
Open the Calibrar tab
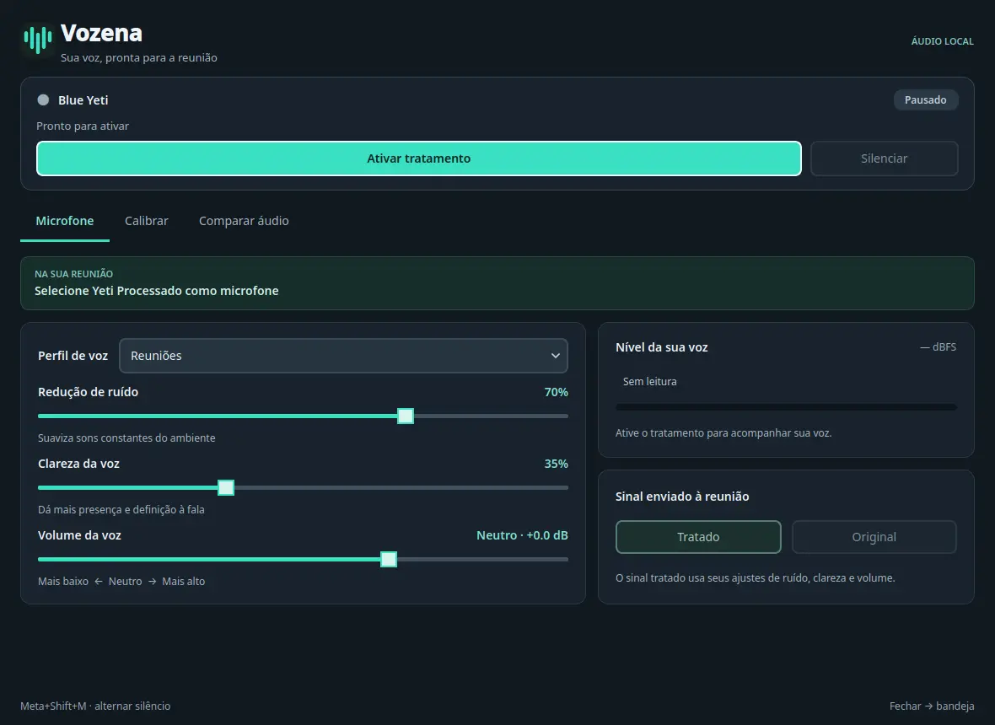tap(147, 221)
